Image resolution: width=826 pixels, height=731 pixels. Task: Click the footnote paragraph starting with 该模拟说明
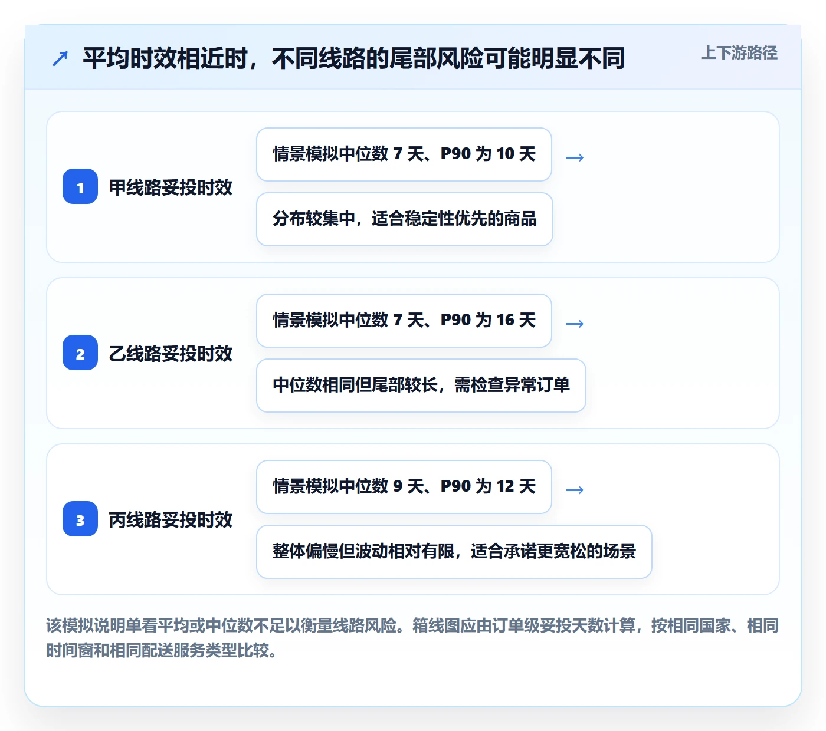coord(412,637)
